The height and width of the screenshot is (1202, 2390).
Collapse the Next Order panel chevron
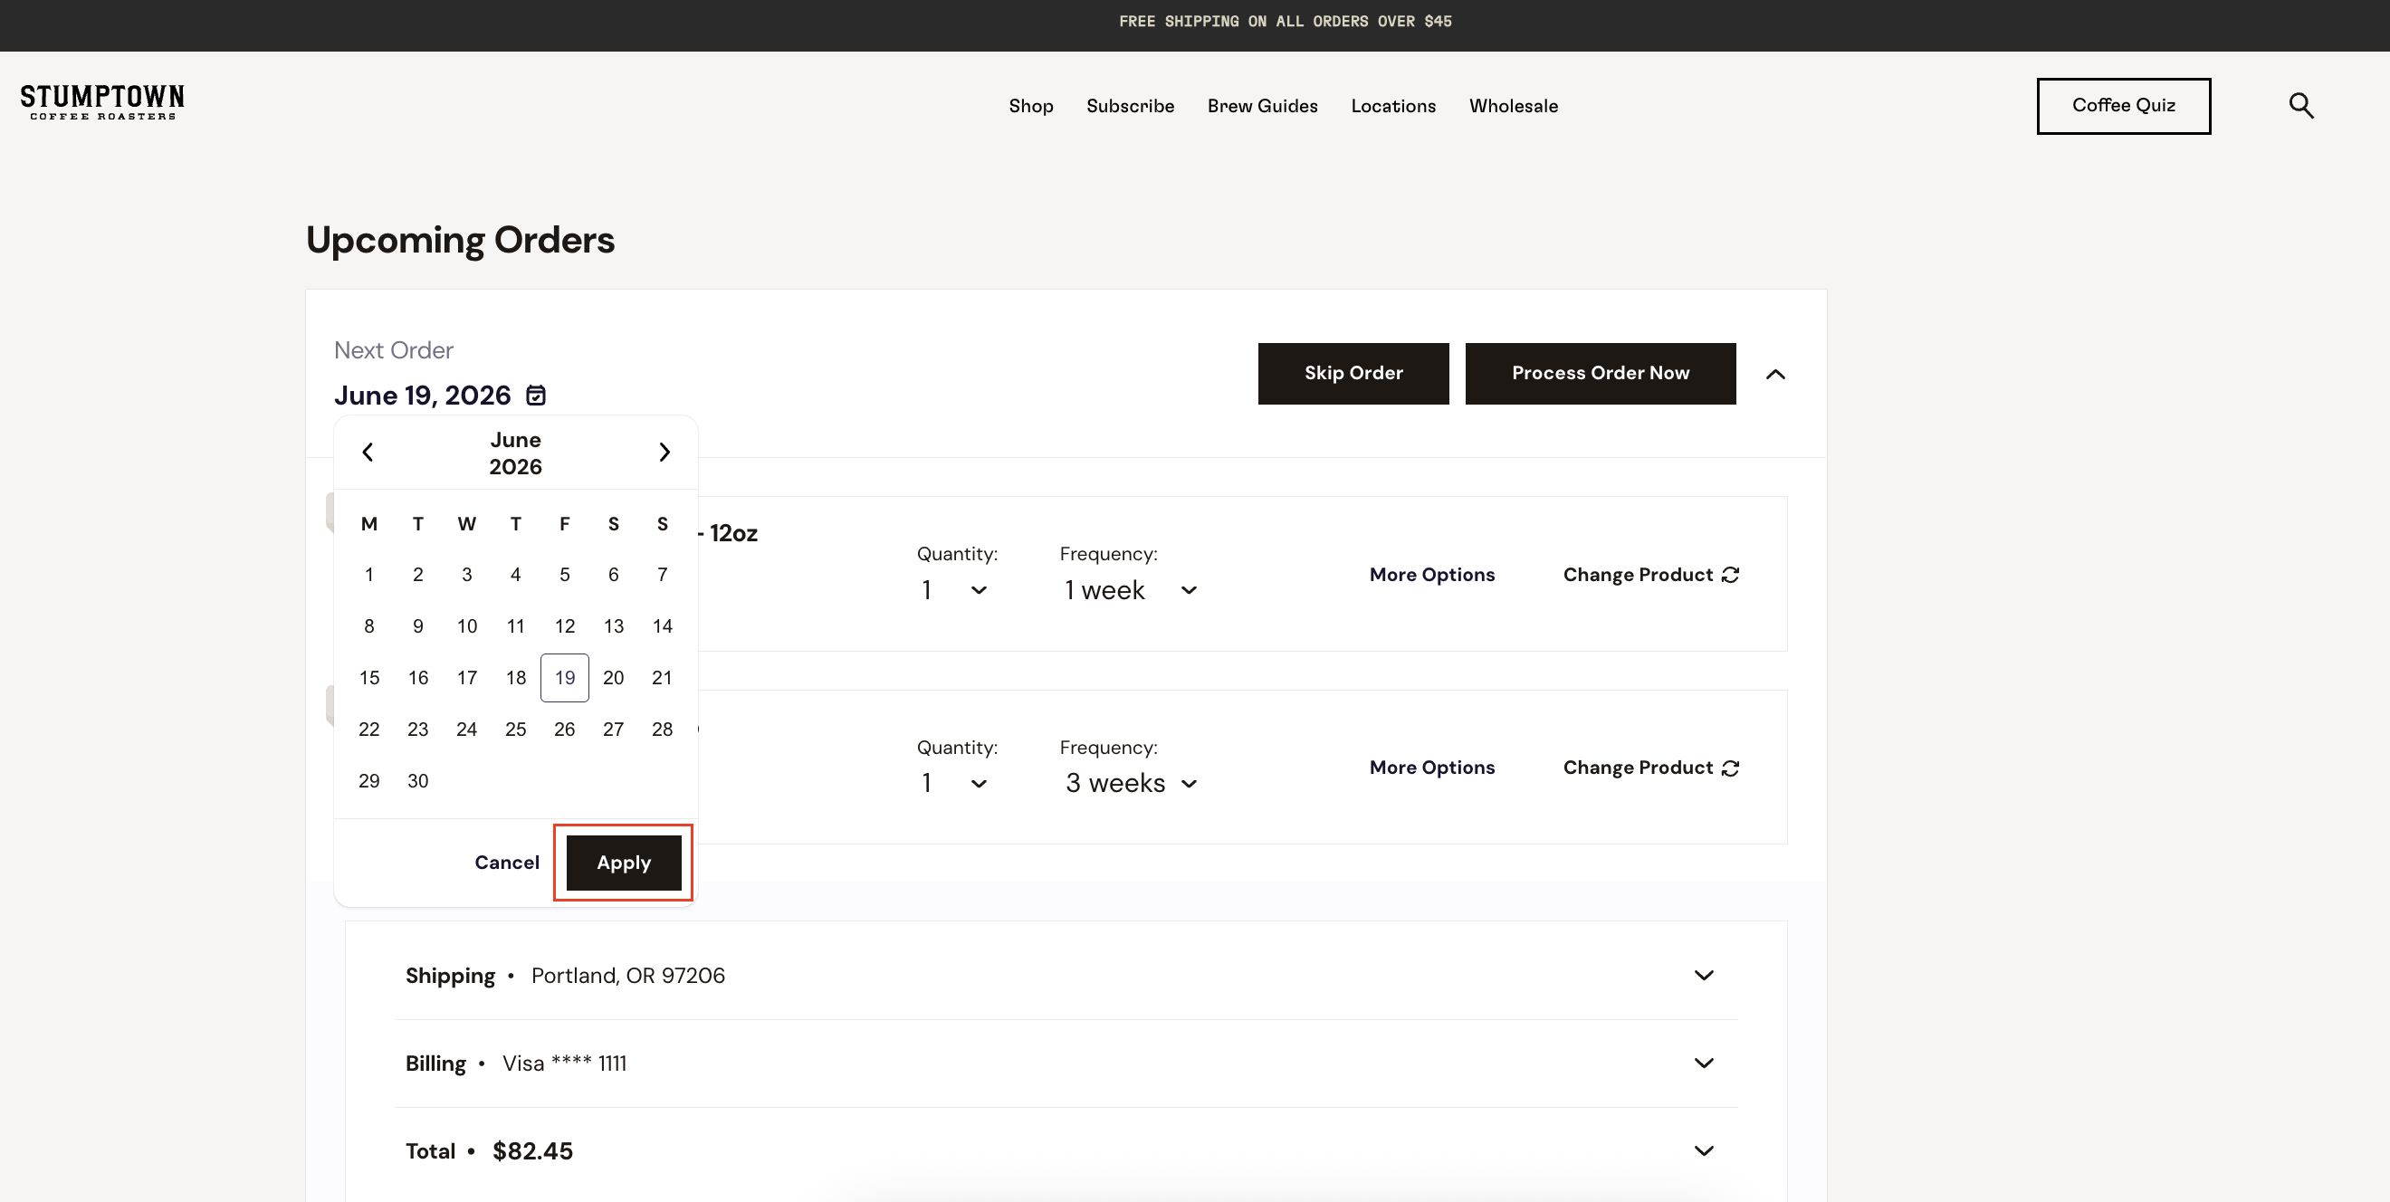[1775, 374]
